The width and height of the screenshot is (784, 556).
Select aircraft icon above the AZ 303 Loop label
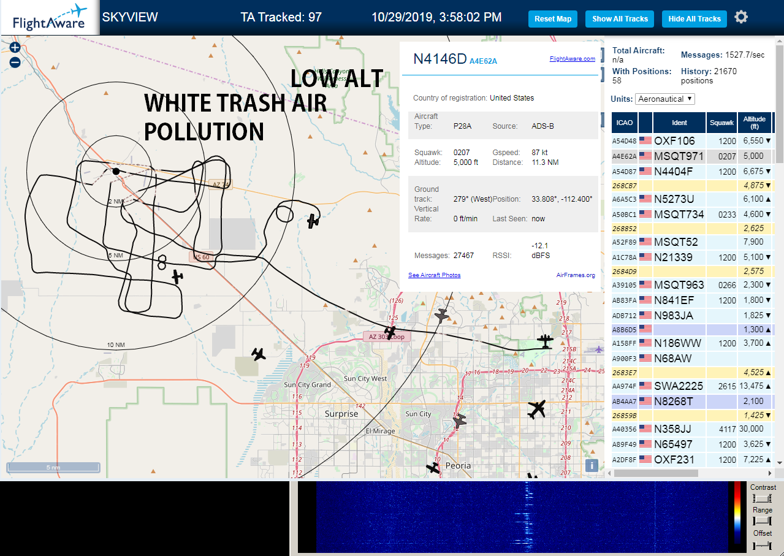point(390,332)
